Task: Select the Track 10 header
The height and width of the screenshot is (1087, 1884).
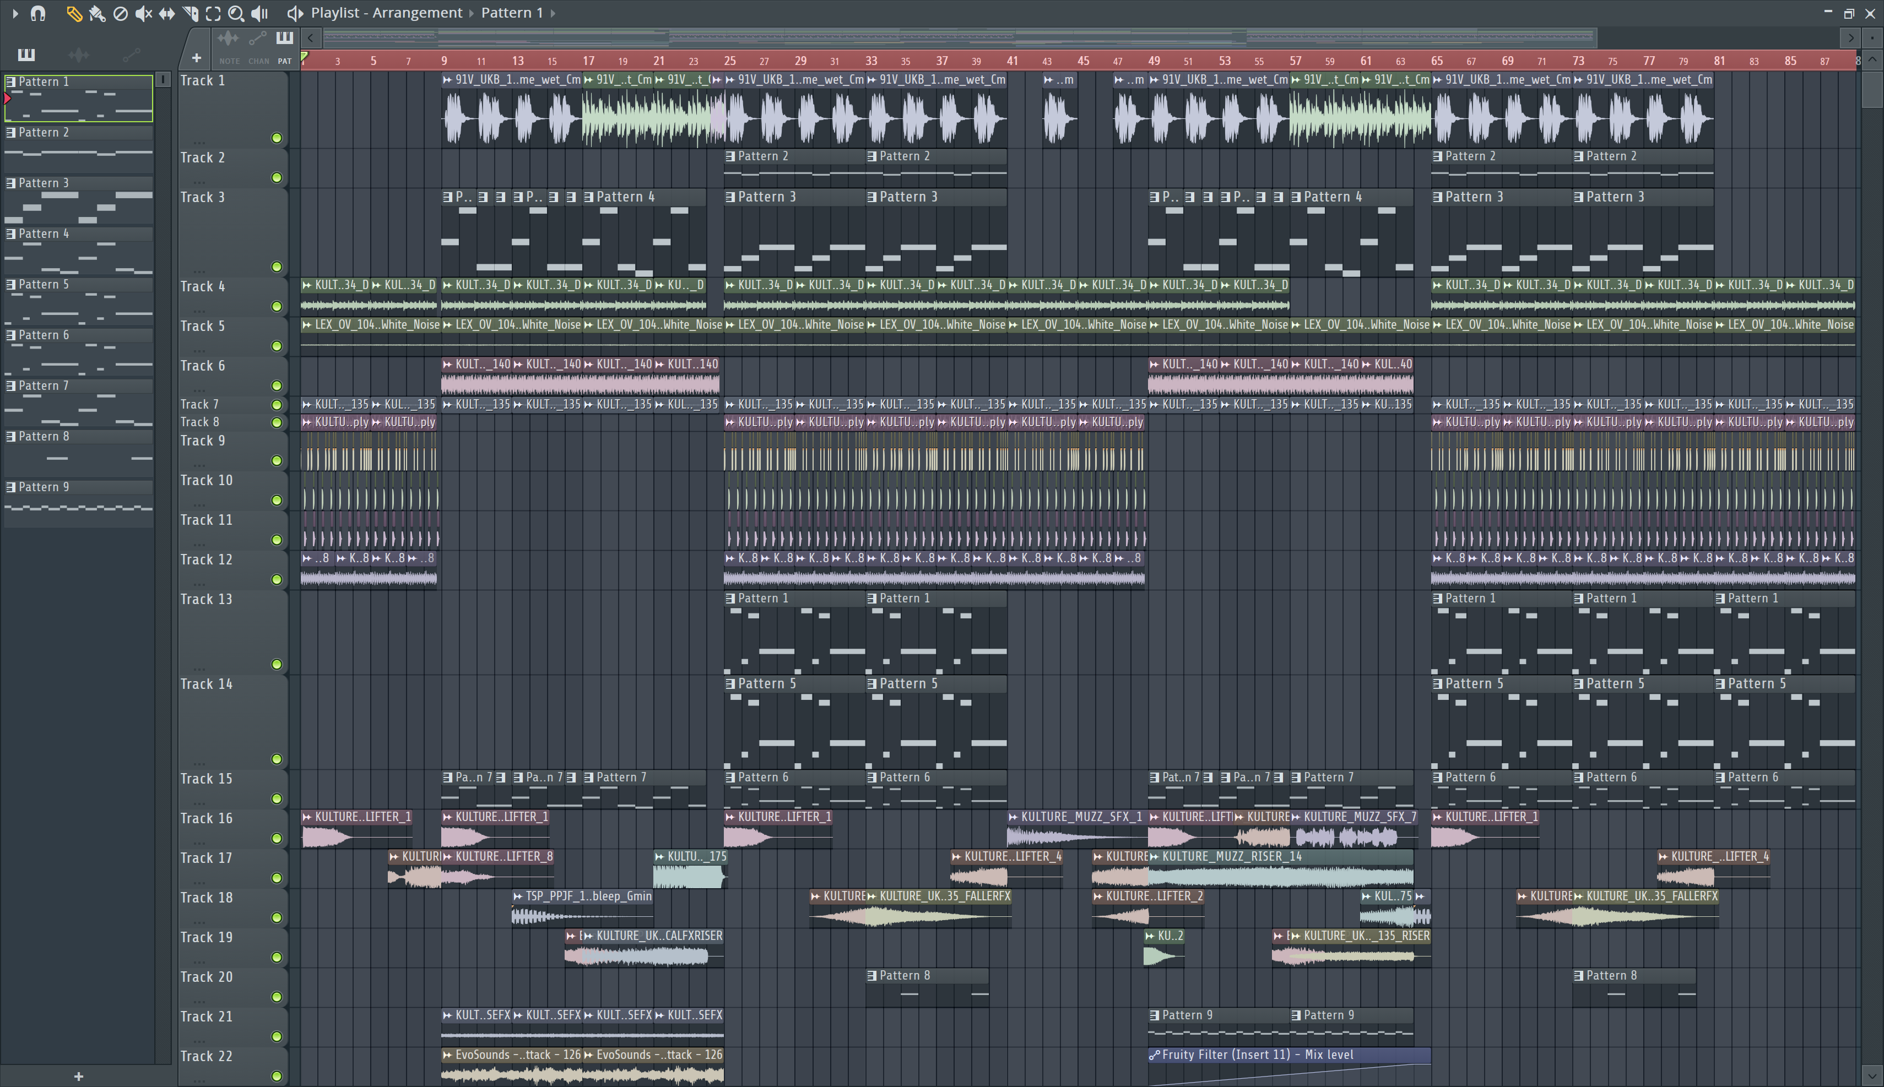Action: pyautogui.click(x=232, y=490)
